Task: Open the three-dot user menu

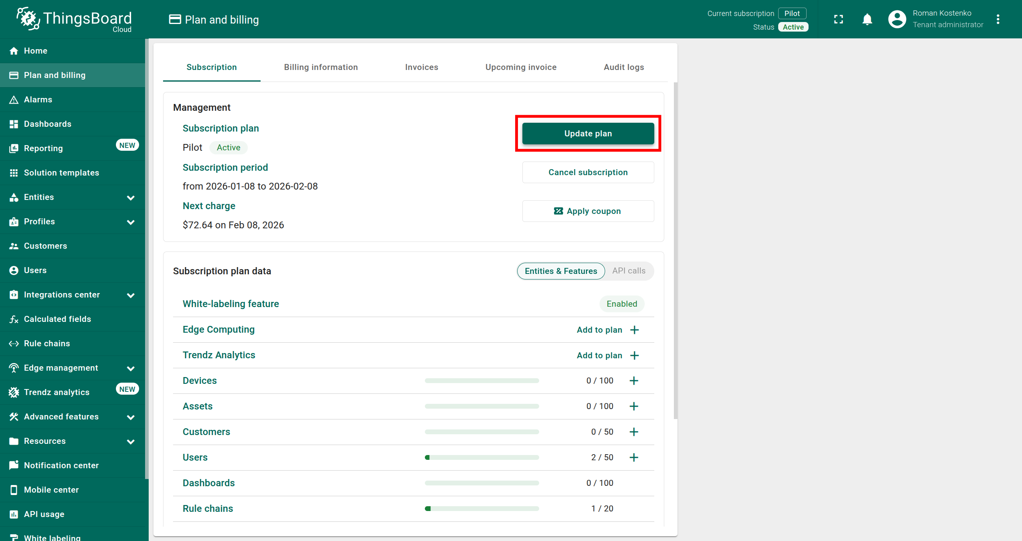Action: 998,19
